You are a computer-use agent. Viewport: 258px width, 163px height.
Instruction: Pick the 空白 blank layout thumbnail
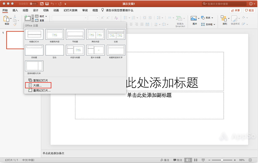[55, 50]
